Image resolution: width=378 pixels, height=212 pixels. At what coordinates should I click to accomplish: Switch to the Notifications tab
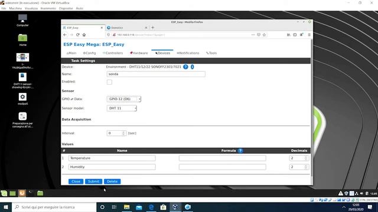[x=188, y=53]
